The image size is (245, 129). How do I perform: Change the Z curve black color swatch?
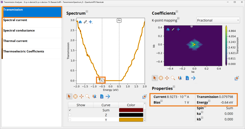click(131, 115)
